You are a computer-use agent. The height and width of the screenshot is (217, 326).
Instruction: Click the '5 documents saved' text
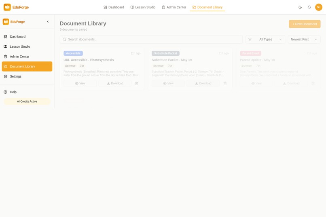73,29
